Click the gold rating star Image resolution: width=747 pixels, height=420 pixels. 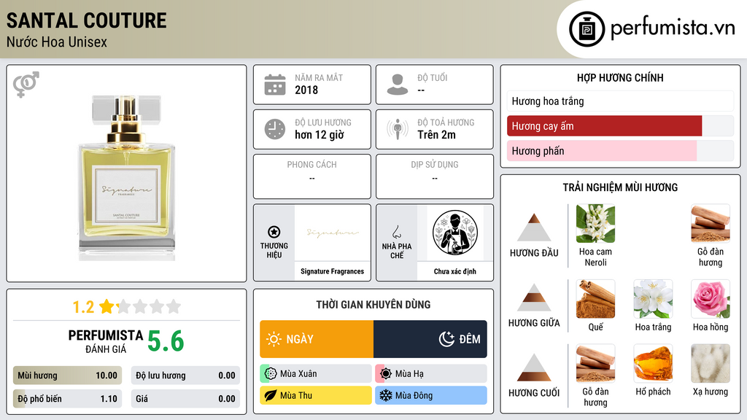coord(107,306)
